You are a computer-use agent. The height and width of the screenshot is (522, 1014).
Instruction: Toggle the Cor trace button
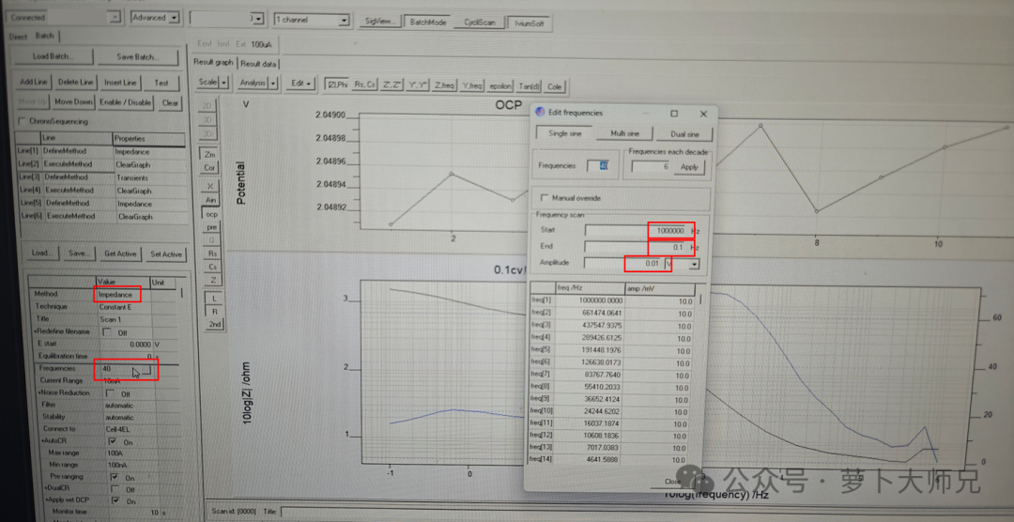(208, 167)
